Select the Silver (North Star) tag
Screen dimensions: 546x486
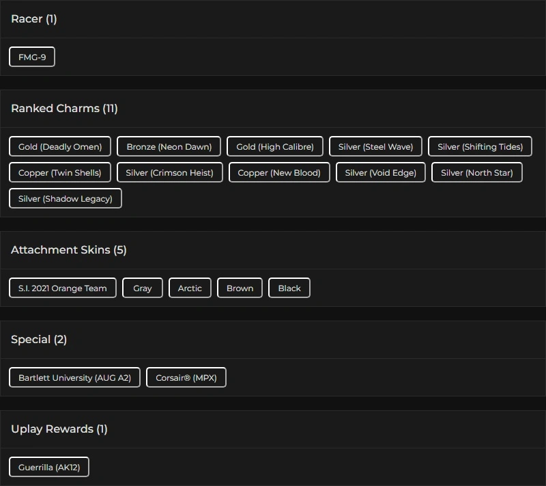(477, 173)
